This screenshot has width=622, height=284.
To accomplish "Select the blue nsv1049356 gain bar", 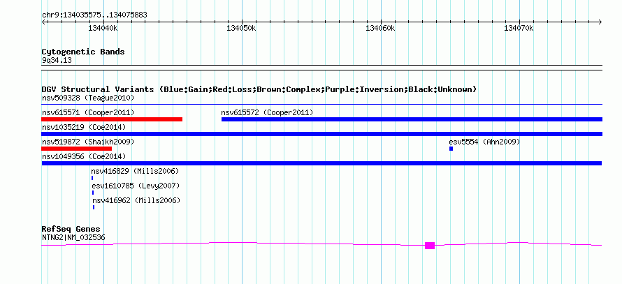I will point(321,163).
